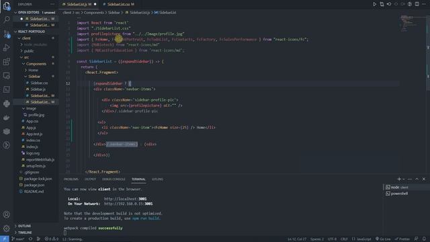Open the network URL 192.168.0.15:3001
The height and width of the screenshot is (242, 430).
[128, 204]
